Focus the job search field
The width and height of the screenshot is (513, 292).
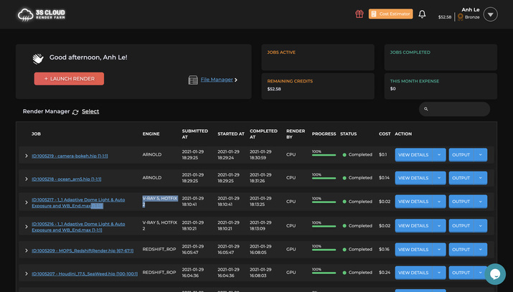click(x=454, y=109)
